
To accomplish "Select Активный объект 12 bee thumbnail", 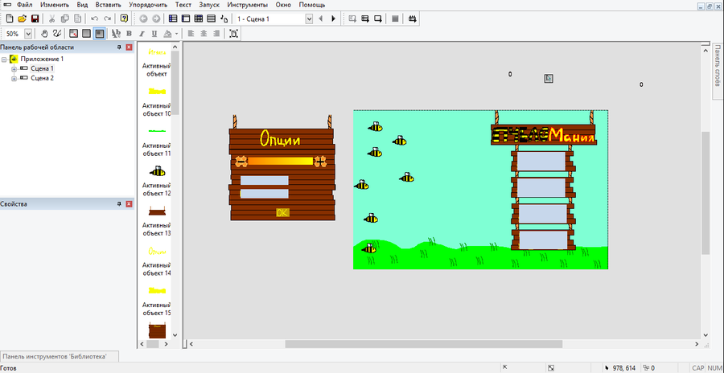I will tap(158, 171).
